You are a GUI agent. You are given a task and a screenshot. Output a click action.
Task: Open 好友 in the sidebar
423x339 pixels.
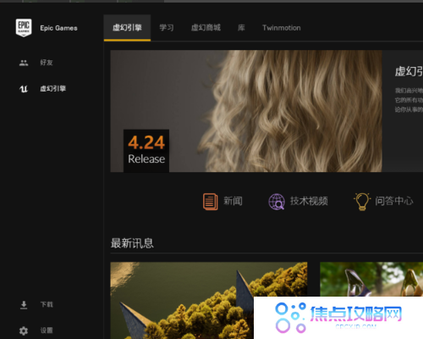click(47, 63)
